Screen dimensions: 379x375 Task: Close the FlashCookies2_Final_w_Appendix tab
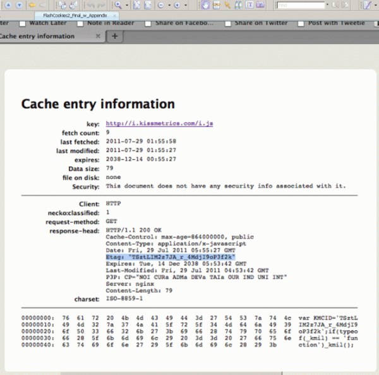[114, 16]
